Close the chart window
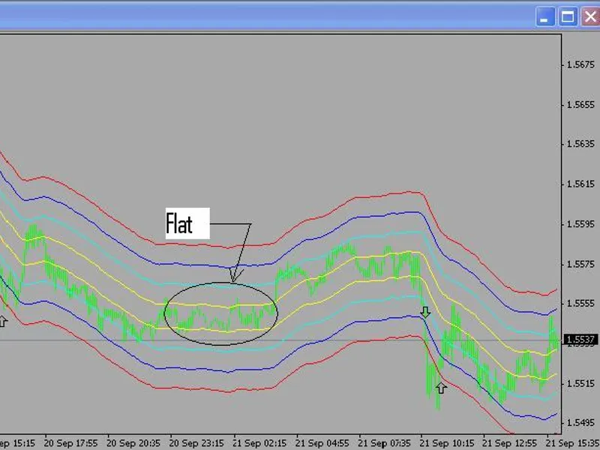The width and height of the screenshot is (600, 450). coord(590,17)
